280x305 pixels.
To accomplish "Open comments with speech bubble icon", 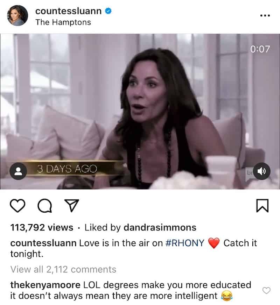I will pyautogui.click(x=45, y=206).
